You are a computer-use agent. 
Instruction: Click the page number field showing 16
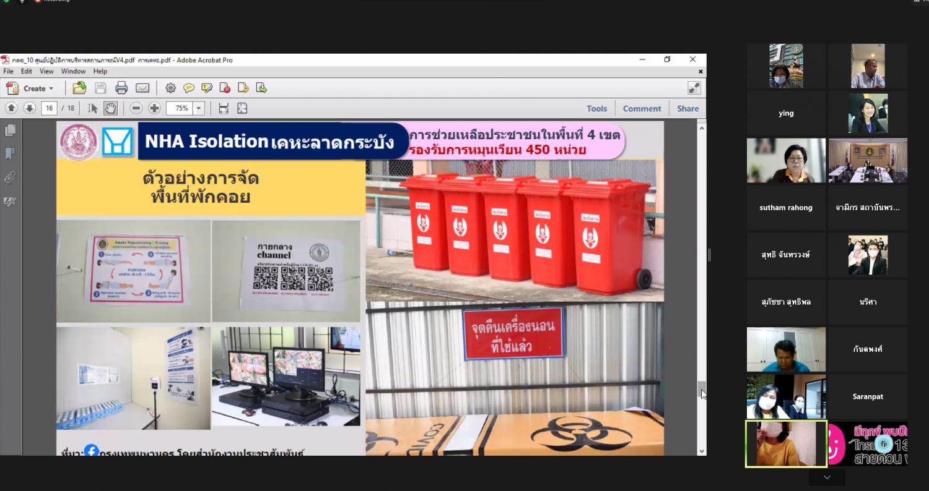click(49, 108)
